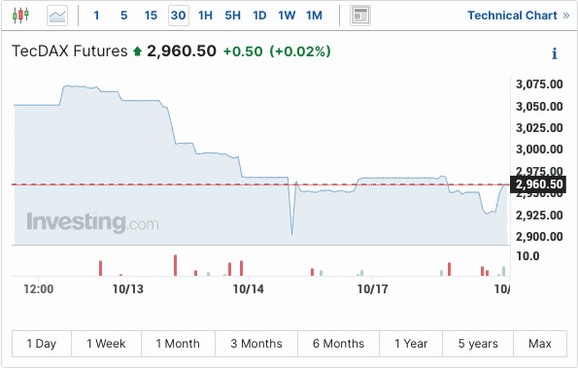Choose the 3 Months range tab

(256, 344)
